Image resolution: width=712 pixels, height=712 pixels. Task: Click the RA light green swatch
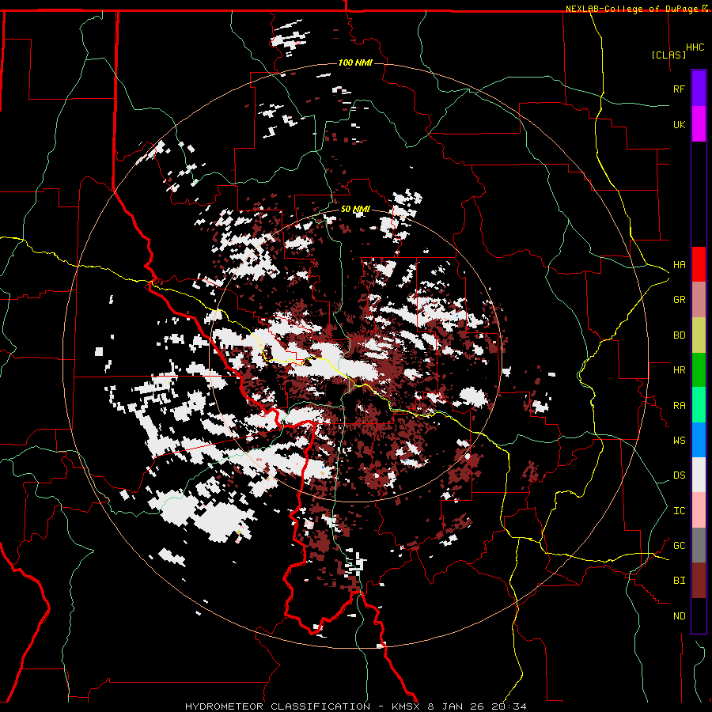tap(699, 405)
